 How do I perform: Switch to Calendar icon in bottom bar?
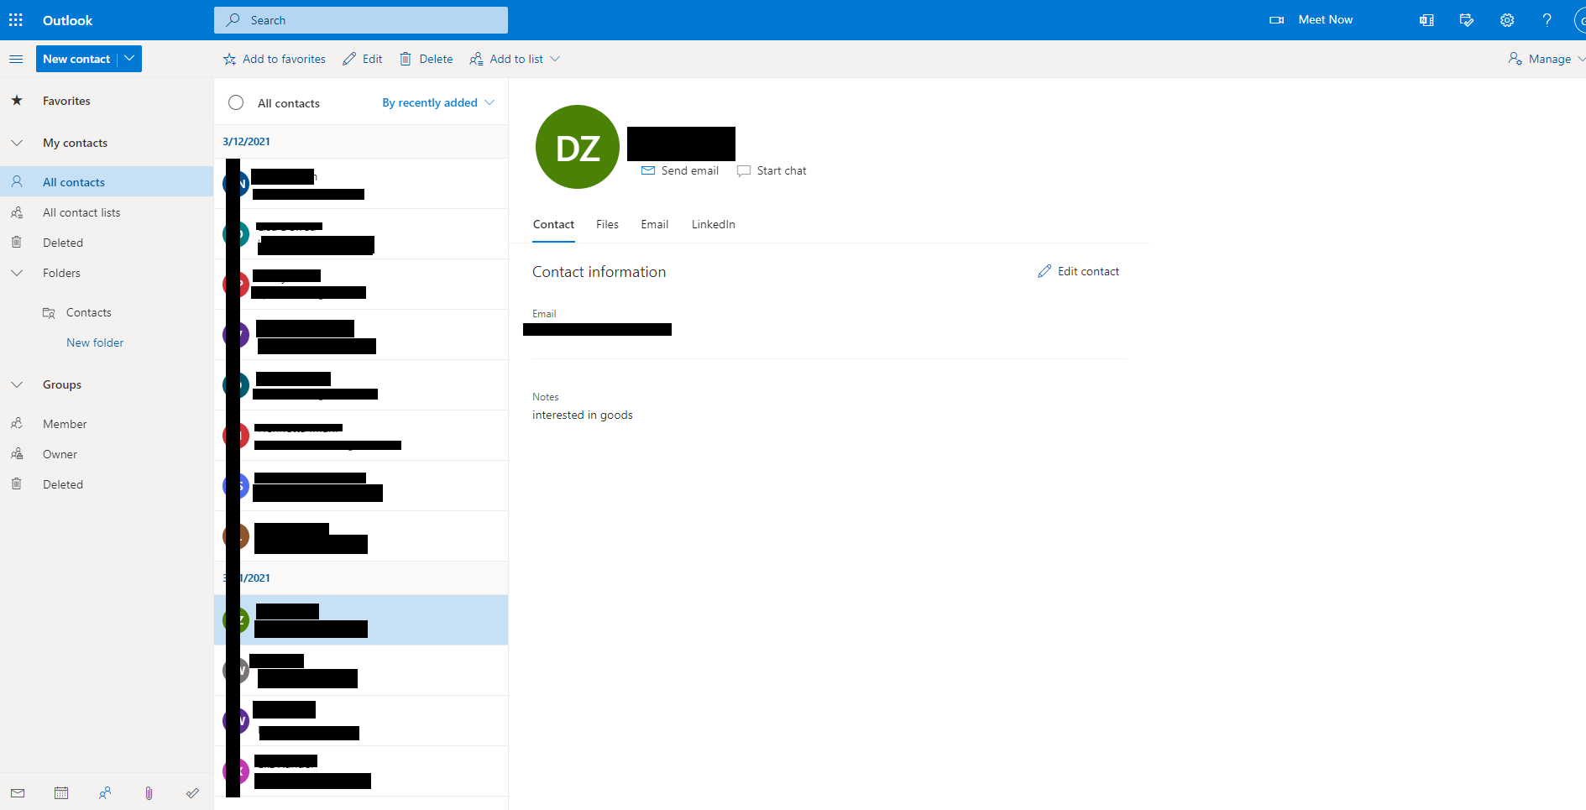[x=61, y=792]
